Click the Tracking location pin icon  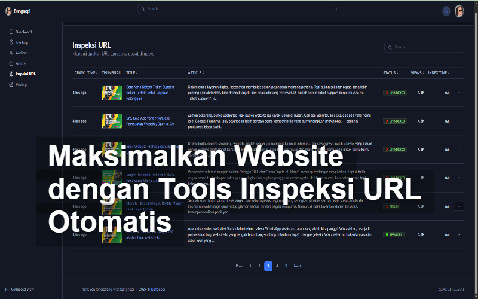pos(11,42)
